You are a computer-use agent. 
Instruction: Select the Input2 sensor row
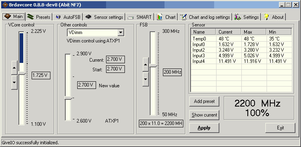[x=241, y=50]
